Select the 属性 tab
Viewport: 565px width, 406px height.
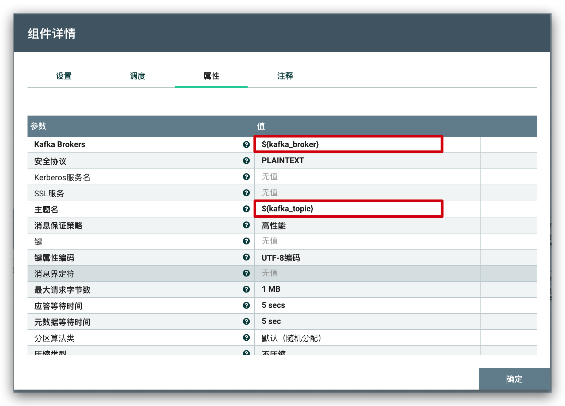click(211, 76)
